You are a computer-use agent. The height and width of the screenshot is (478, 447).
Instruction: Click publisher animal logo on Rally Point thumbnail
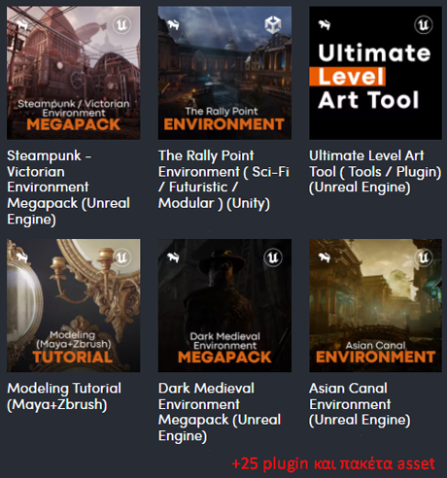click(173, 25)
